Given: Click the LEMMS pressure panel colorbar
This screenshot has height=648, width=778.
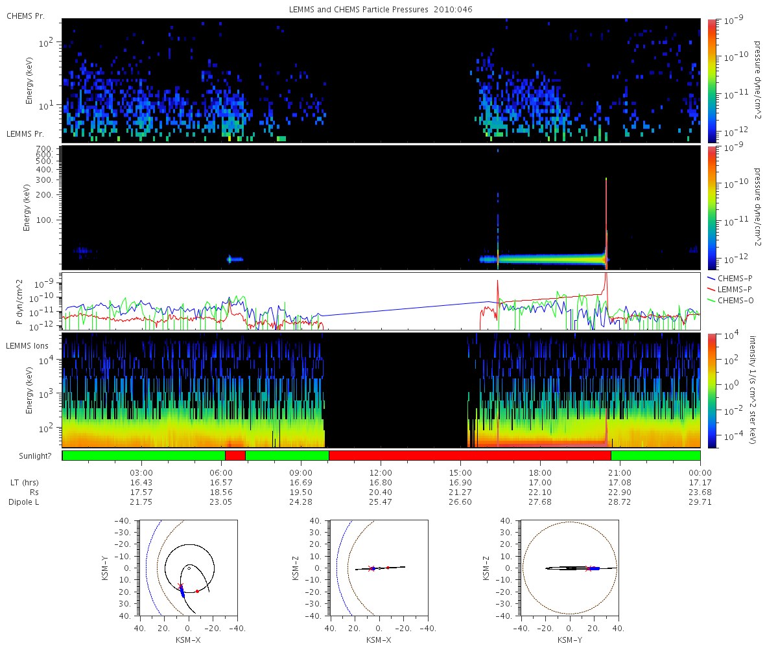Looking at the screenshot, I should point(711,207).
